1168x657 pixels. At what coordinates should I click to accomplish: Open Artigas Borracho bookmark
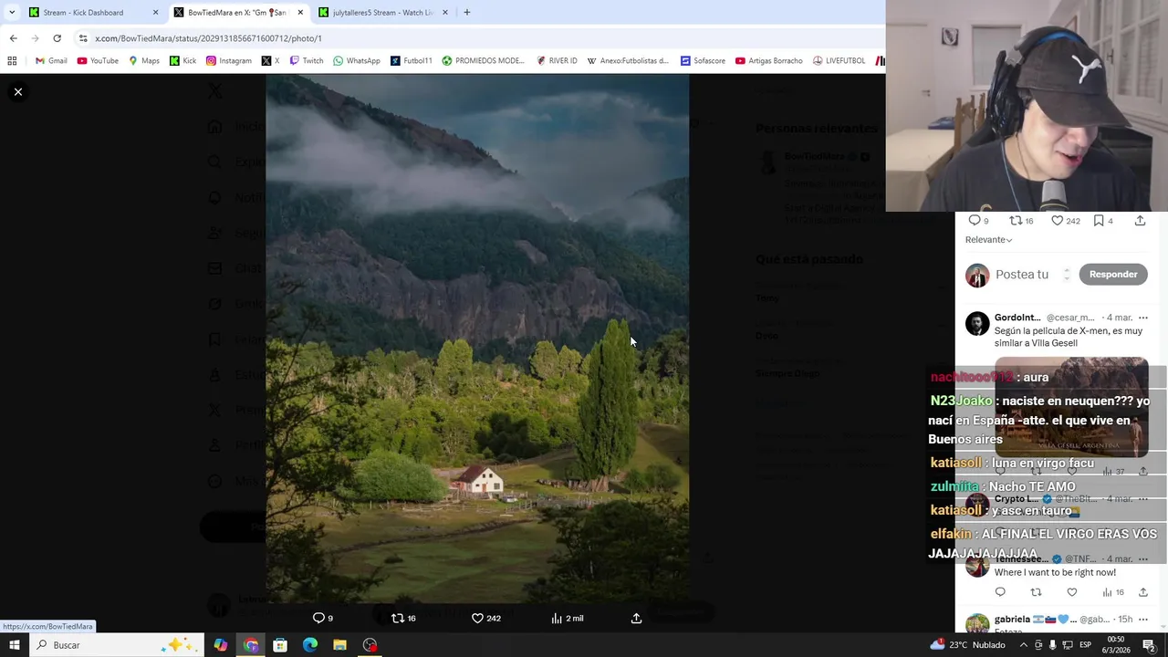(x=769, y=61)
